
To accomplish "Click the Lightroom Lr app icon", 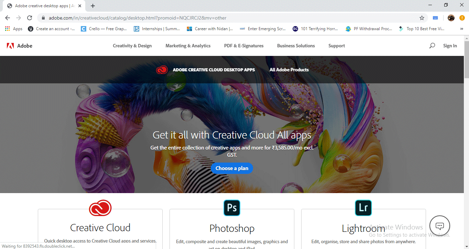I will 363,208.
